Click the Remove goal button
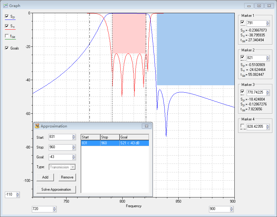This screenshot has height=217, width=277. pyautogui.click(x=67, y=177)
